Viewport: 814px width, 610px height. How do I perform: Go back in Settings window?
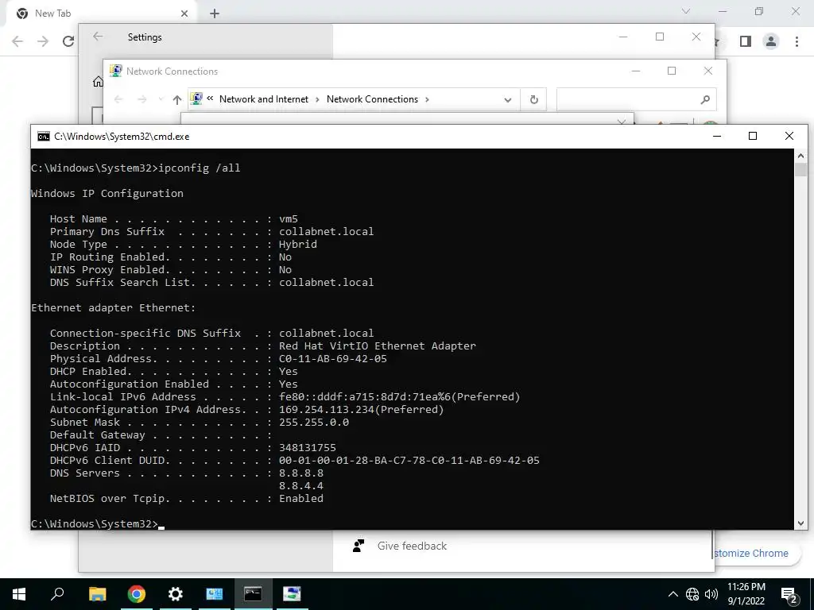[98, 37]
